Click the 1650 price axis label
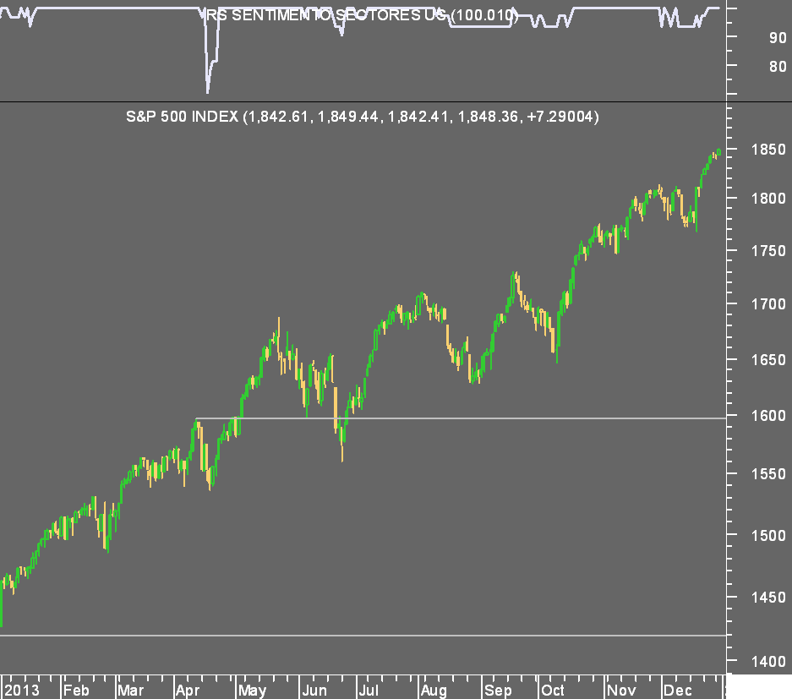Image resolution: width=792 pixels, height=699 pixels. tap(768, 360)
